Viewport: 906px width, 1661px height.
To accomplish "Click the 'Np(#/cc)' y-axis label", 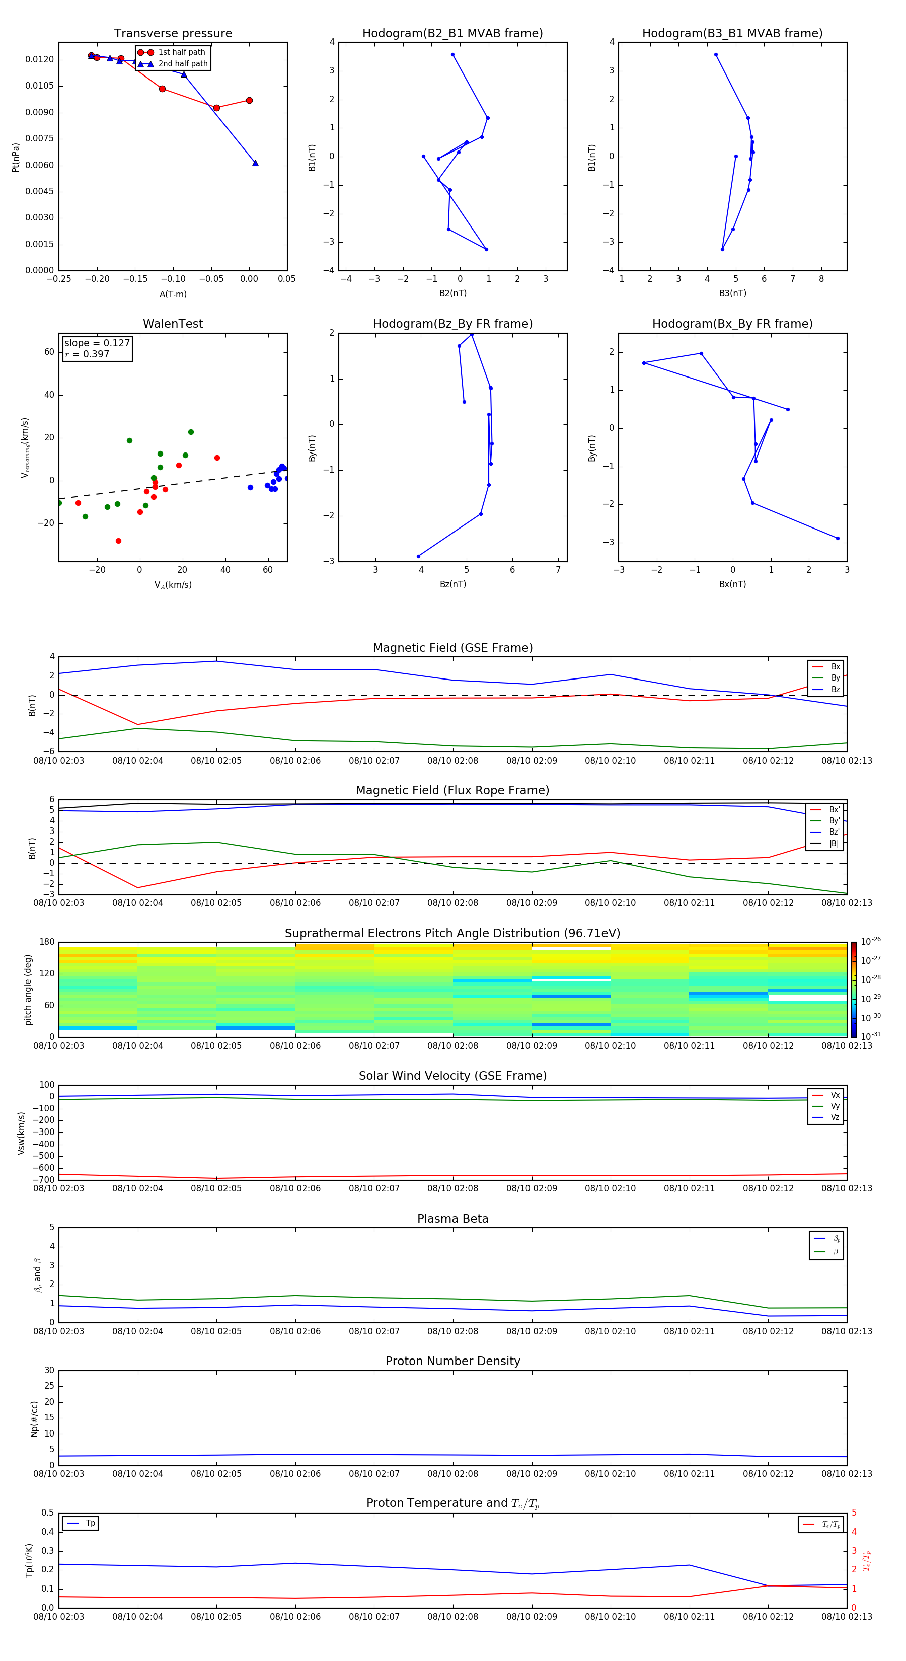I will (x=34, y=1418).
